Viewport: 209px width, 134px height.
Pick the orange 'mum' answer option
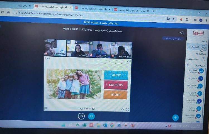tap(115, 94)
